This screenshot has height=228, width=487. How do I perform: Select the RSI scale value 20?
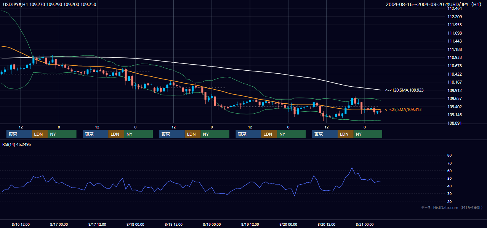pyautogui.click(x=449, y=201)
